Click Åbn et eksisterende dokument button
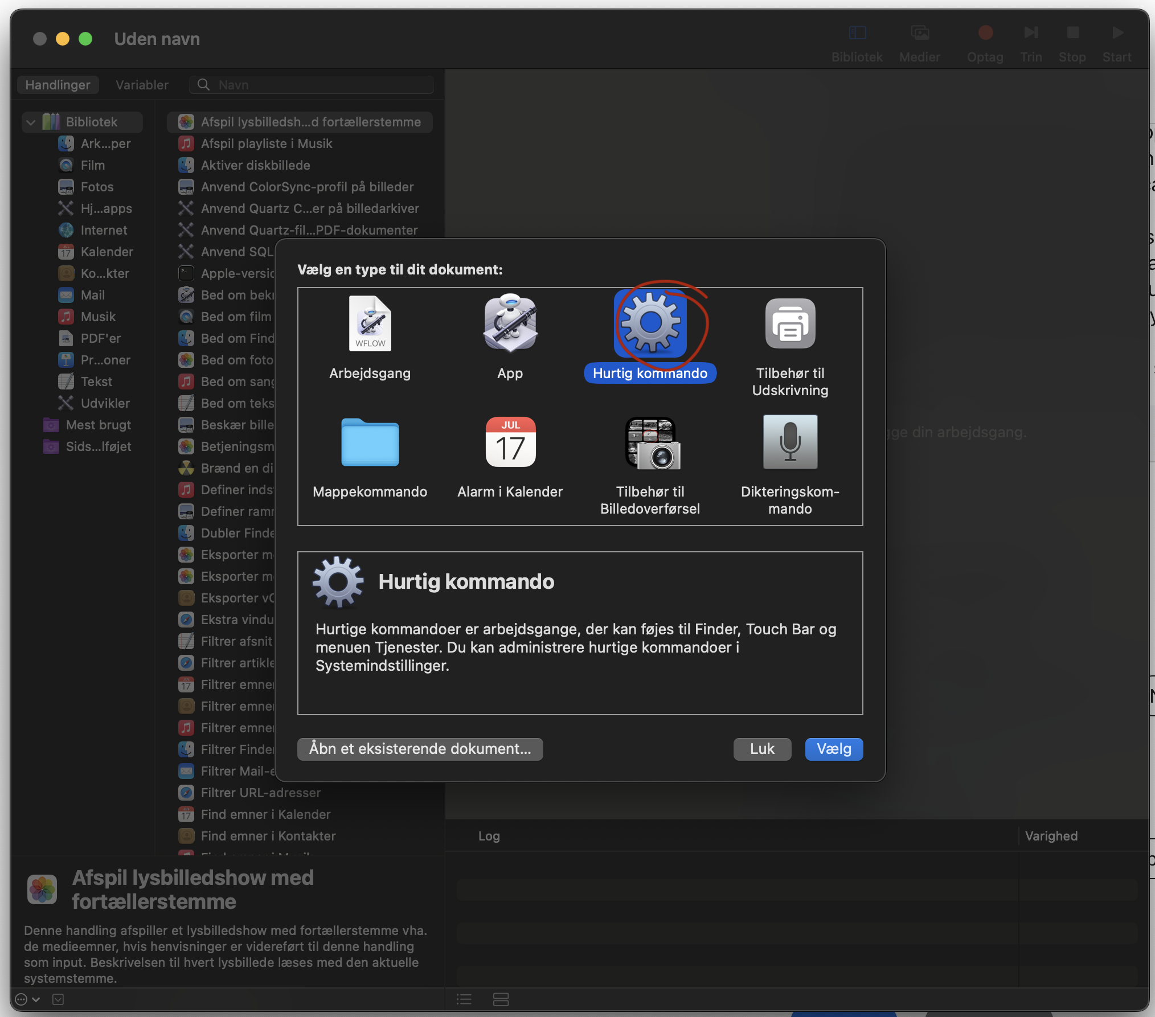 pyautogui.click(x=420, y=749)
